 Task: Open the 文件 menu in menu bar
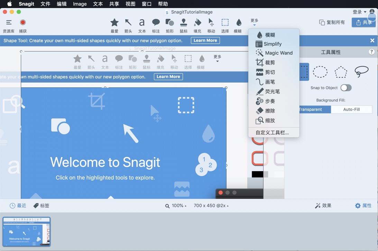(x=45, y=4)
